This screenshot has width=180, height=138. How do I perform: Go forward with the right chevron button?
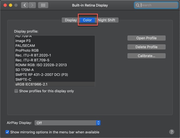tap(32, 5)
